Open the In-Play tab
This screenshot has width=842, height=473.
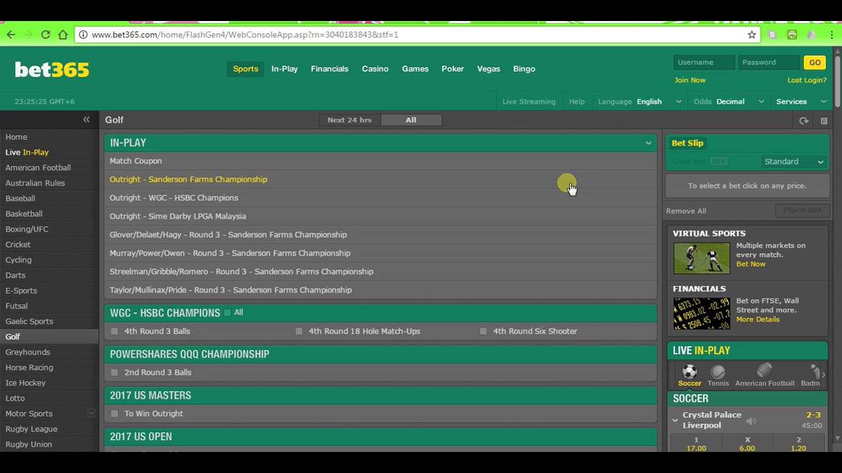(x=284, y=69)
